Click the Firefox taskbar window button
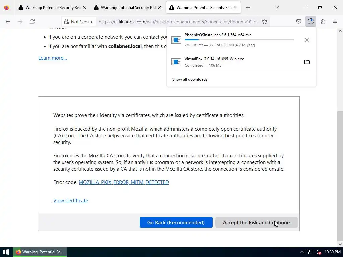The width and height of the screenshot is (343, 257). 40,252
